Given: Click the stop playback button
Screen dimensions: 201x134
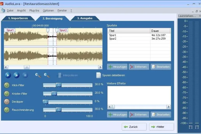Looking at the screenshot, I should [25, 75].
